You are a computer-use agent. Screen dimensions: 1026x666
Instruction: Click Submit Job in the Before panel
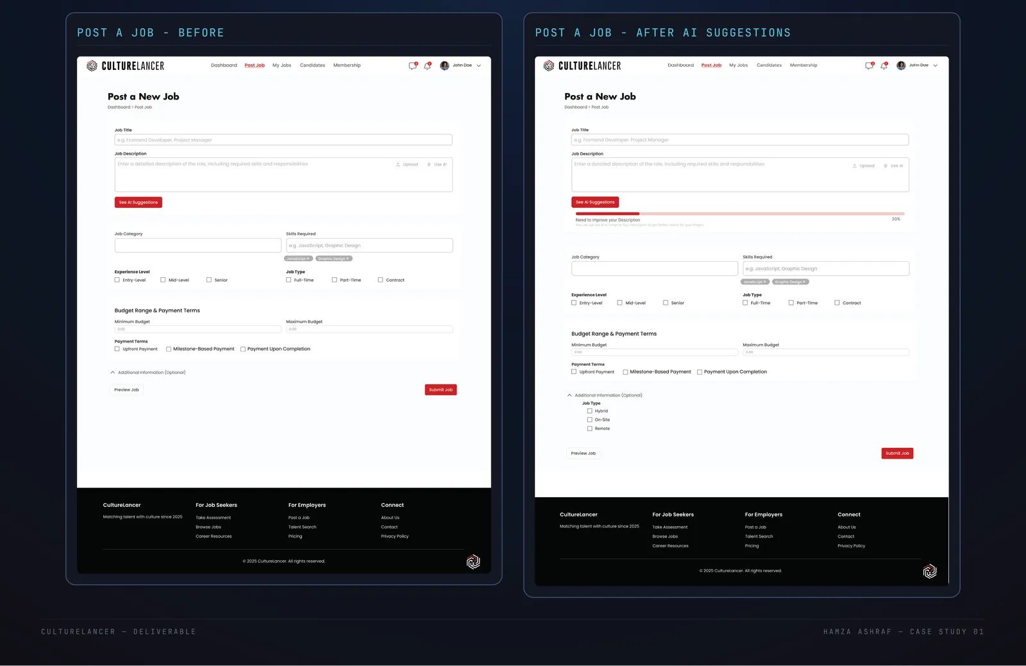pos(441,389)
